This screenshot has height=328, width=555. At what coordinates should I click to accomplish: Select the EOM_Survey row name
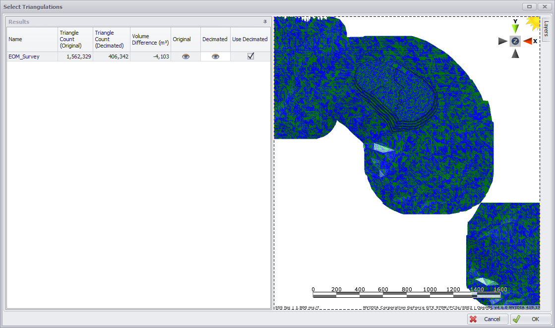(24, 56)
